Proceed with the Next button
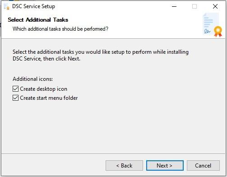 (x=165, y=165)
